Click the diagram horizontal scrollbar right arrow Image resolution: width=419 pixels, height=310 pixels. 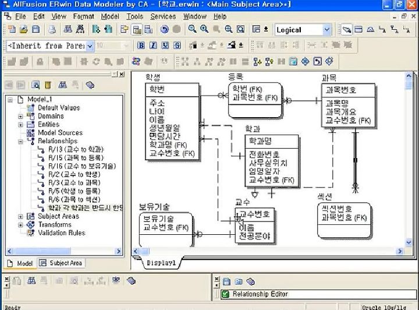[400, 251]
